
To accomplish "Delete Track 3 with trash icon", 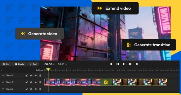I will (40, 89).
